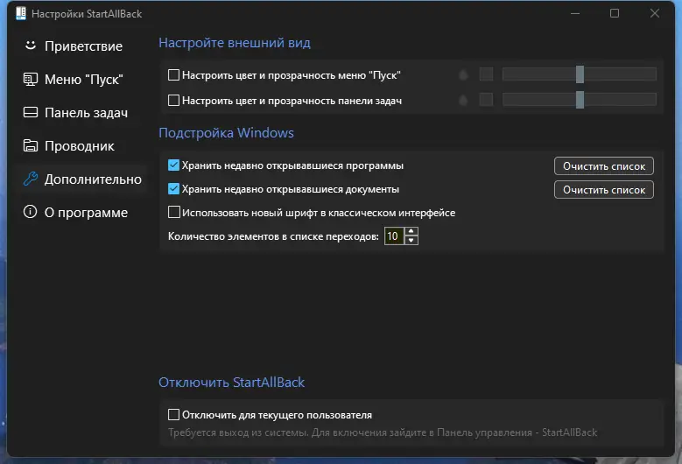Click the wrench icon beside Дополнительно
Image resolution: width=682 pixels, height=464 pixels.
coord(31,179)
